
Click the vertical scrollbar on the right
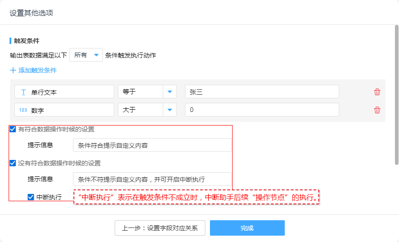(x=397, y=95)
